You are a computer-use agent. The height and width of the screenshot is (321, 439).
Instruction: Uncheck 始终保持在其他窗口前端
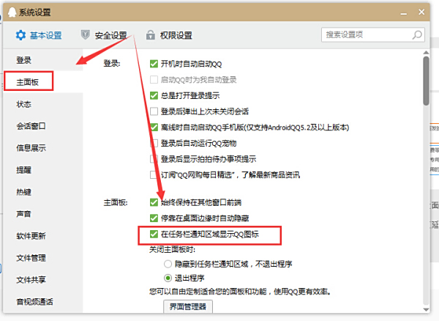(154, 202)
